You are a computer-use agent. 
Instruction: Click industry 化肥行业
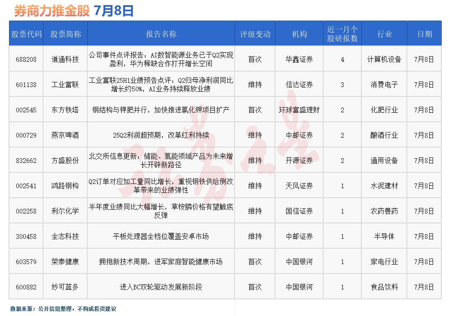[x=384, y=110]
